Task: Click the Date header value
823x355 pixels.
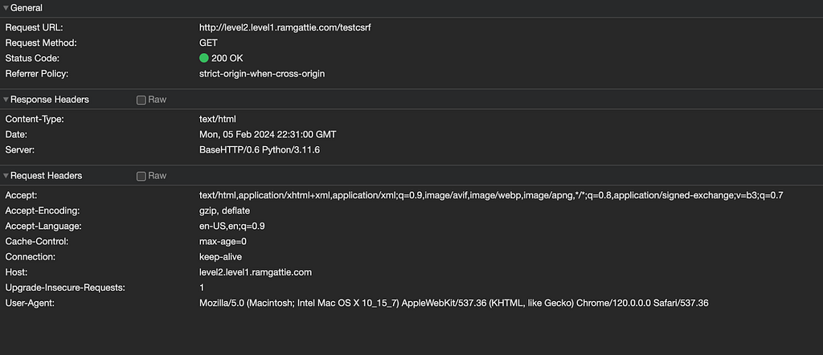Action: pos(268,135)
